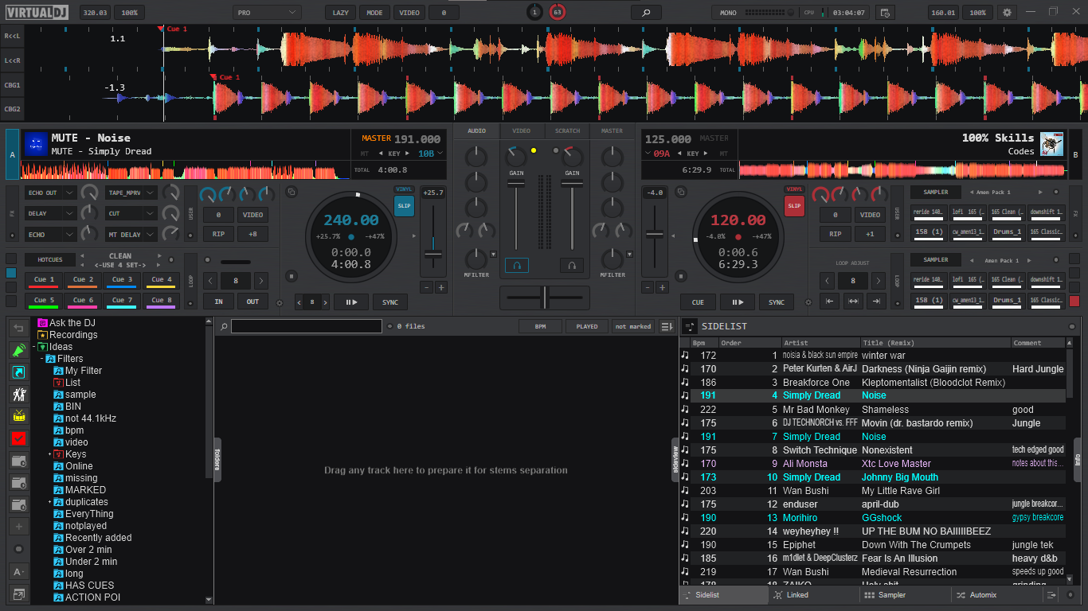The width and height of the screenshot is (1088, 611).
Task: Click the red checkmark sidebar icon
Action: [19, 438]
